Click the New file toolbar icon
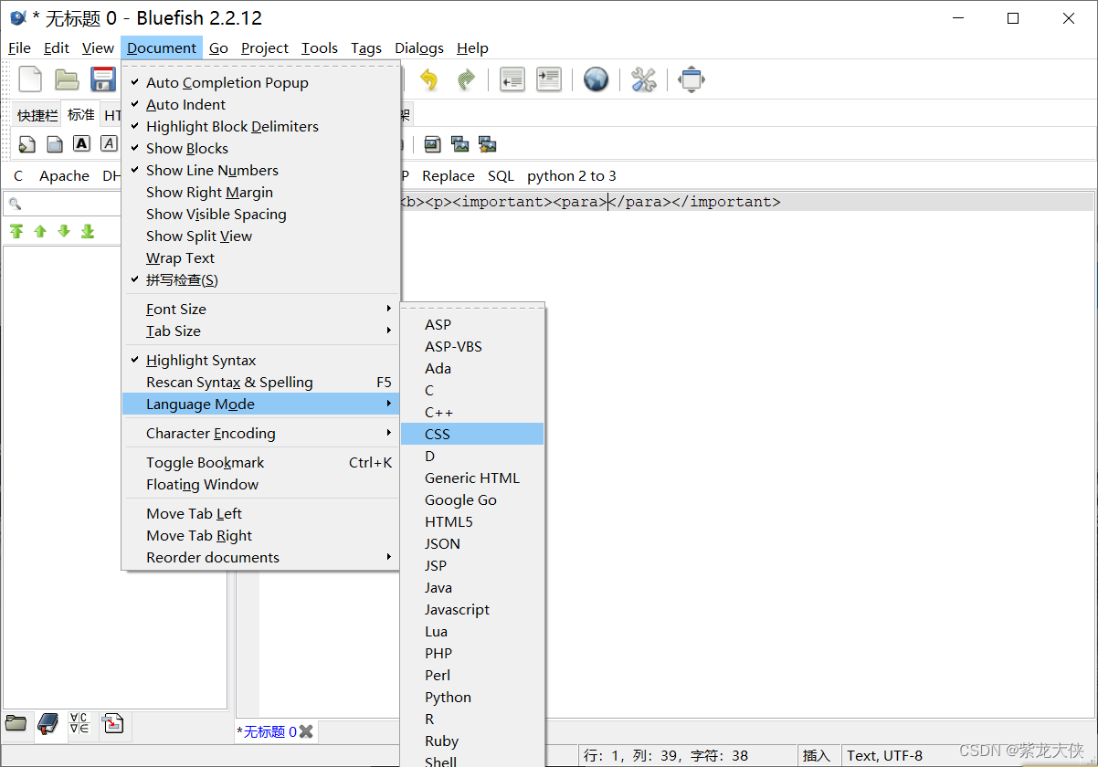 pos(30,79)
